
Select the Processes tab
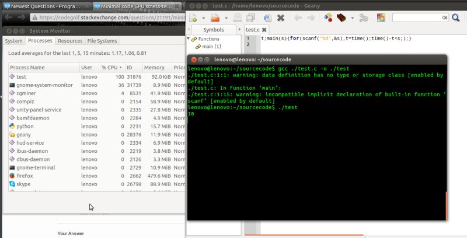coord(40,40)
